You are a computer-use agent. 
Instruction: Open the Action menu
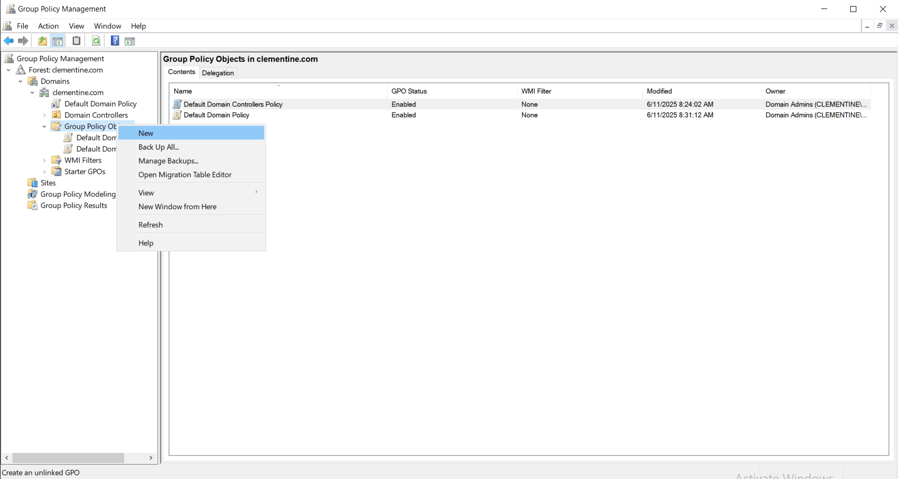[x=48, y=26]
